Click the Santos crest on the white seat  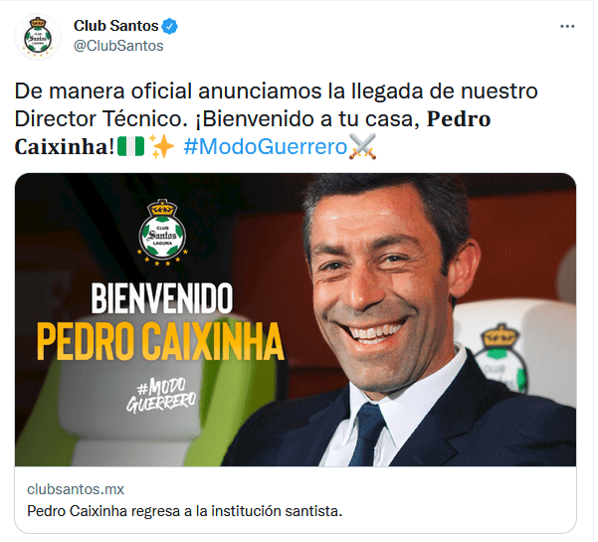499,358
